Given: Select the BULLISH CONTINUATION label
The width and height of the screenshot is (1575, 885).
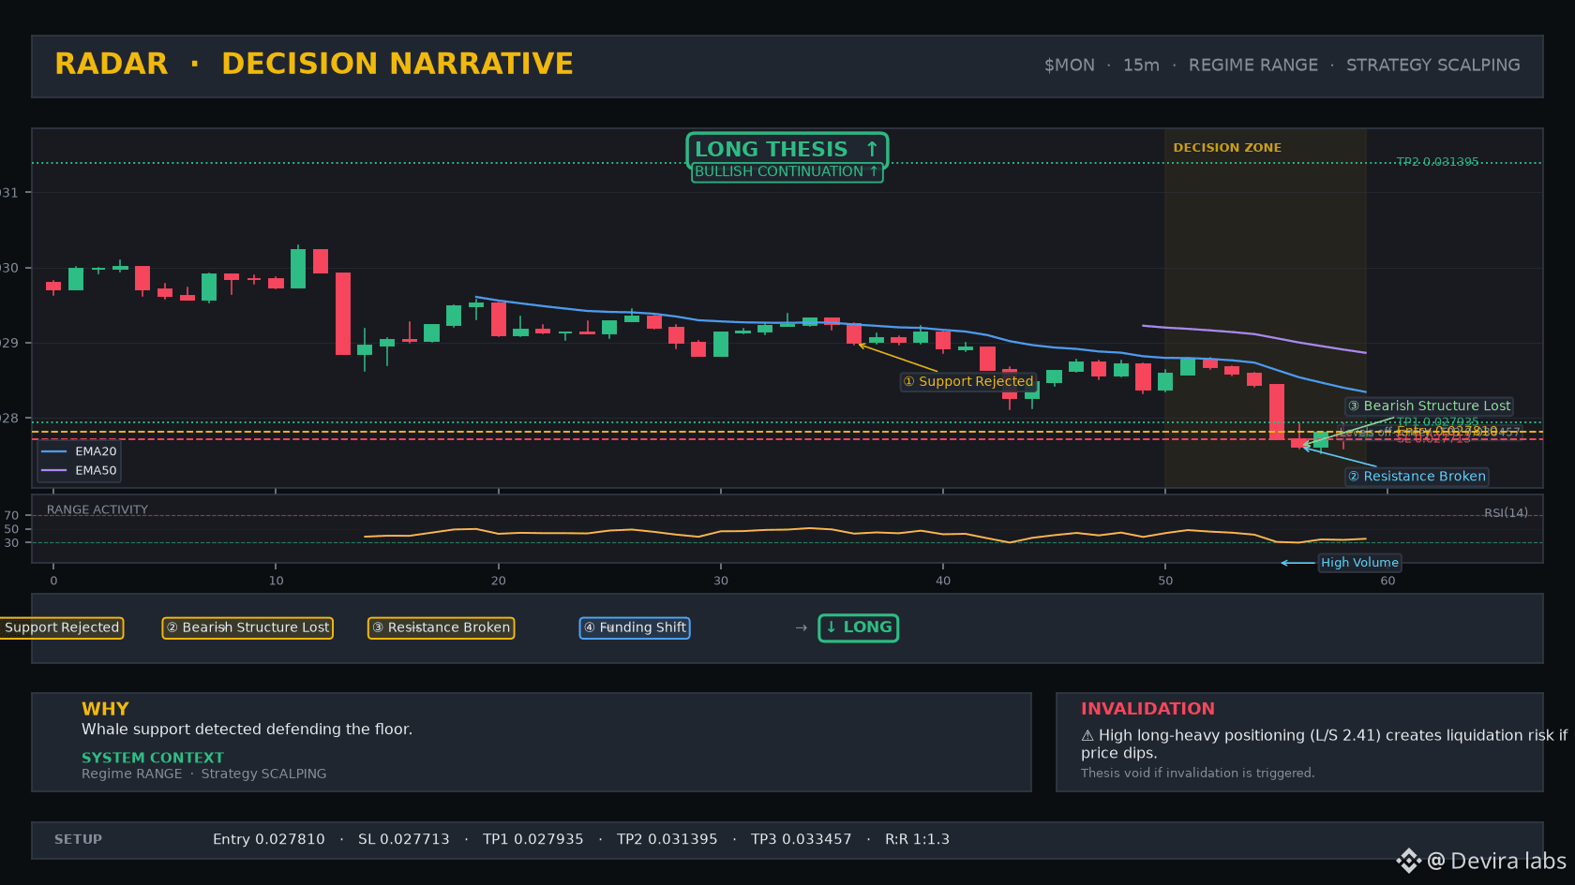Looking at the screenshot, I should click(x=787, y=172).
